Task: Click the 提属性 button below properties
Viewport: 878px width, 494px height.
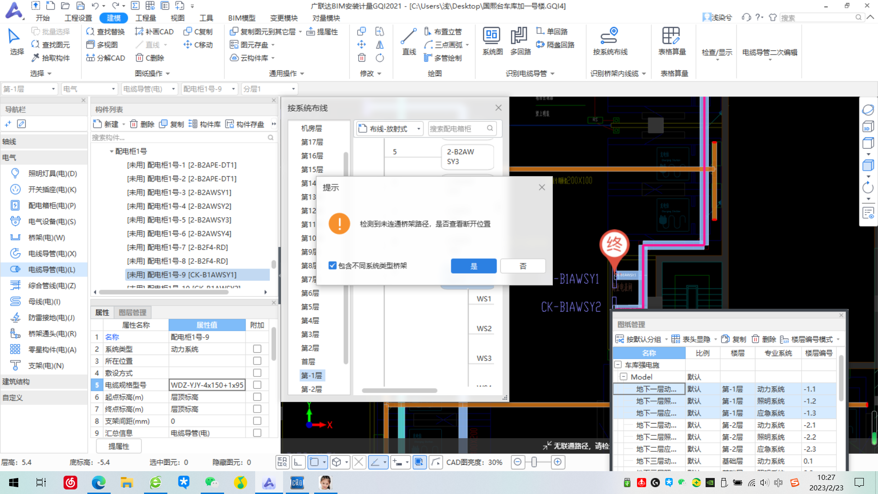Action: pos(119,446)
